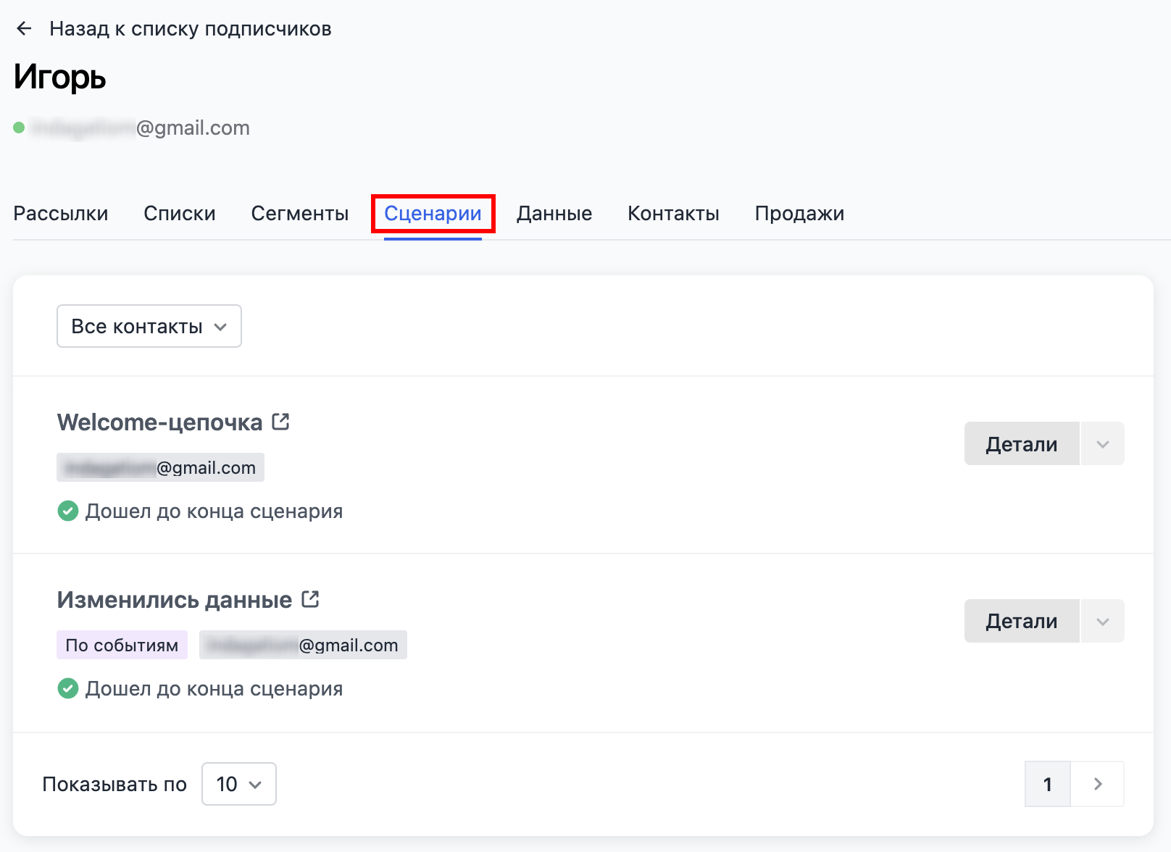
Task: Expand chevron beside second Детали button
Action: click(1101, 621)
